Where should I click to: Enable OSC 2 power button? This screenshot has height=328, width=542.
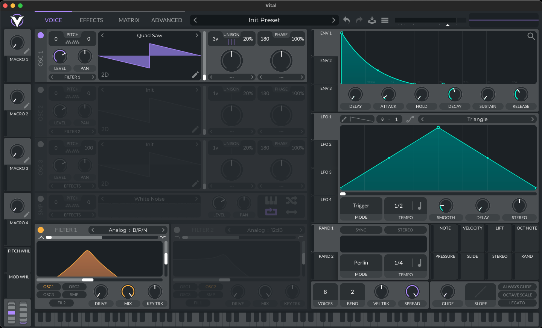pos(41,90)
